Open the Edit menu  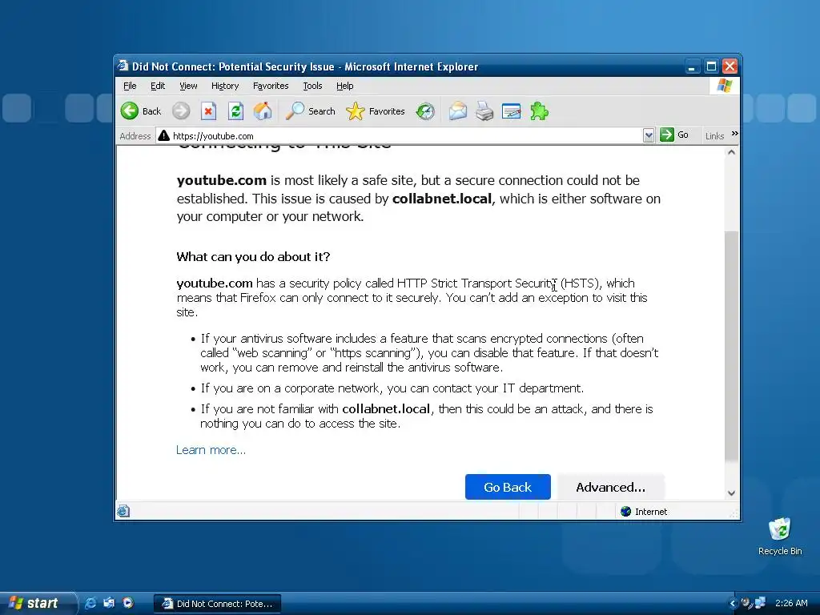(x=158, y=86)
